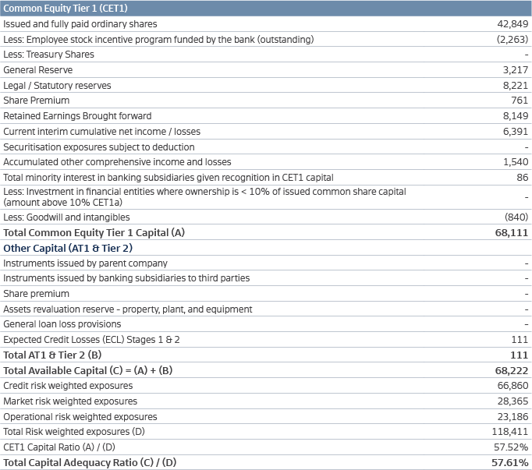Click the Issued and fully paid ordinary shares row
This screenshot has width=532, height=470.
click(x=80, y=24)
